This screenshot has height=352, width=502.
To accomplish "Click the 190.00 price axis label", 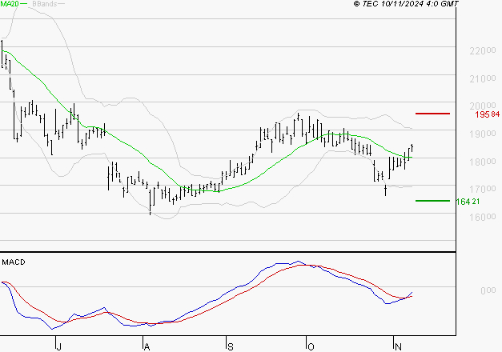I will pos(483,134).
